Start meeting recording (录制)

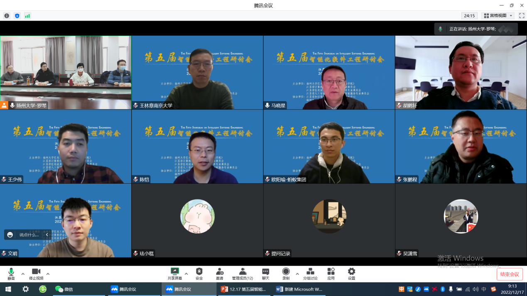tap(286, 273)
